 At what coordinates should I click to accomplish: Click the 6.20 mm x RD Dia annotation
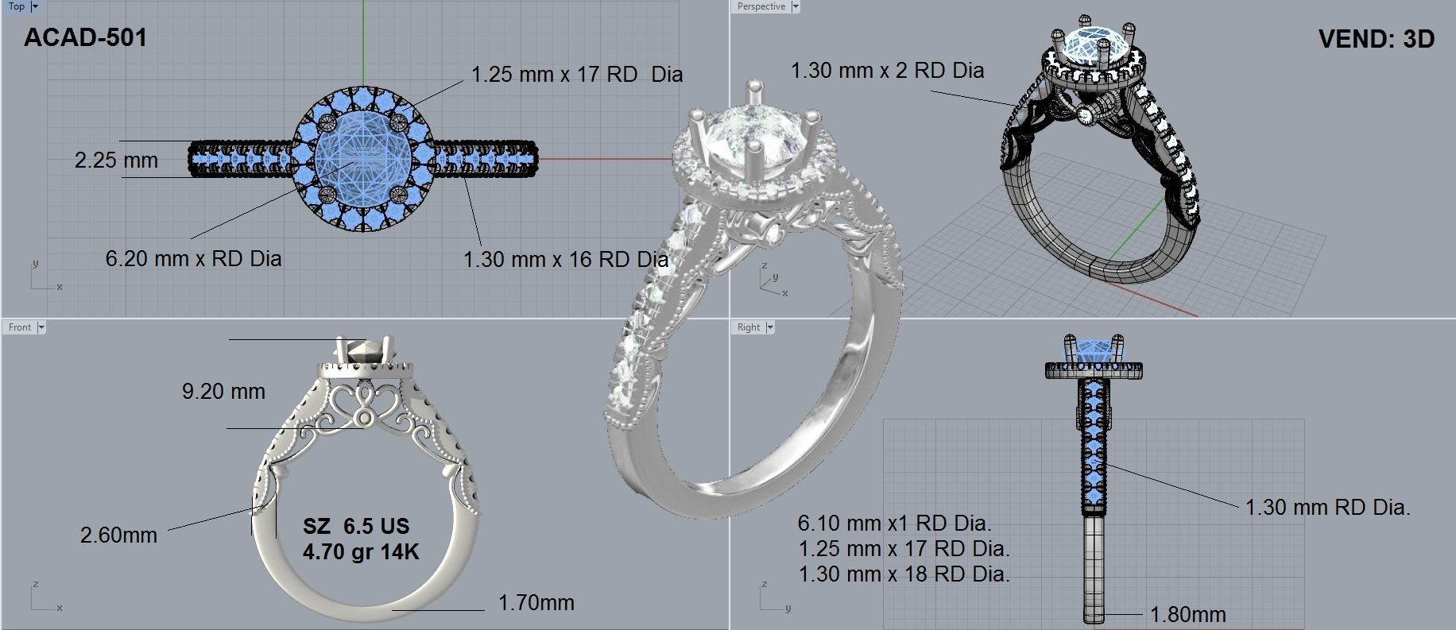click(193, 258)
